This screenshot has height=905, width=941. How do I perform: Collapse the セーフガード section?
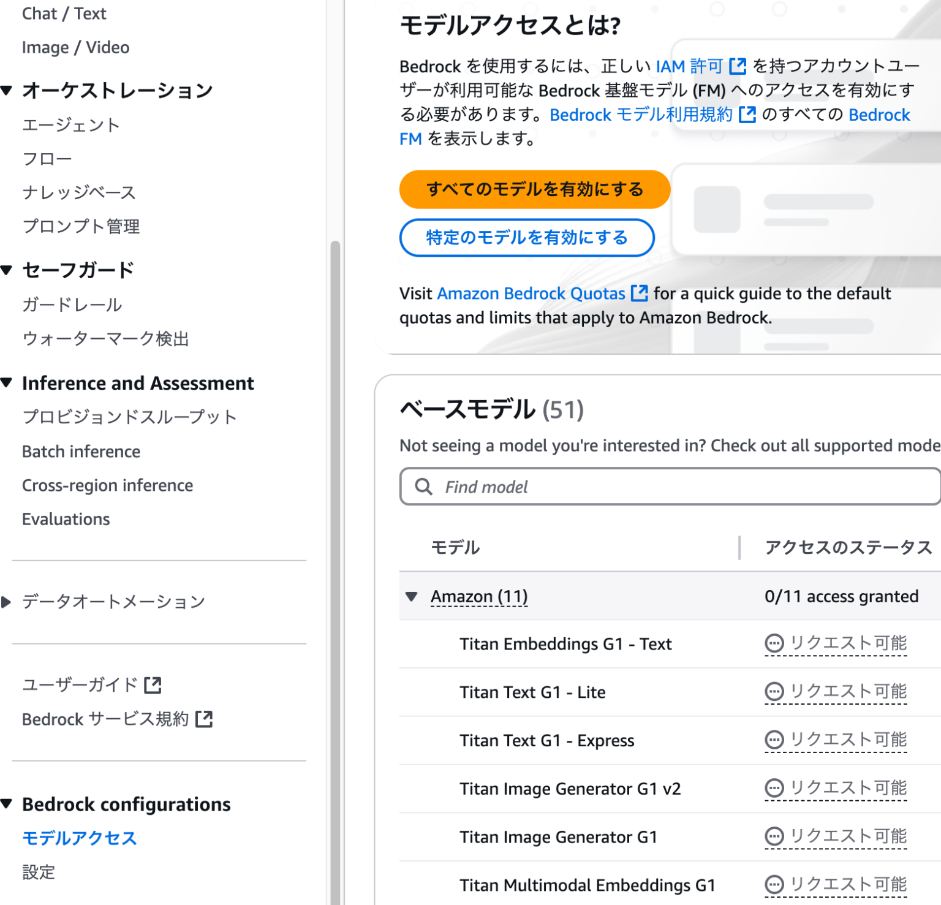pyautogui.click(x=6, y=268)
